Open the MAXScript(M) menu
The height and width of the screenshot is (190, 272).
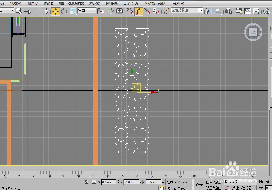tap(155, 4)
